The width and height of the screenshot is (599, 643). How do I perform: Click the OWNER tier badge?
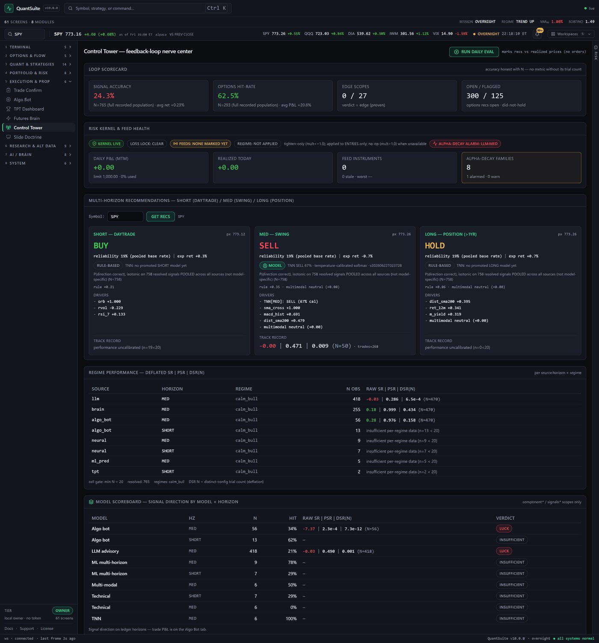click(x=62, y=610)
